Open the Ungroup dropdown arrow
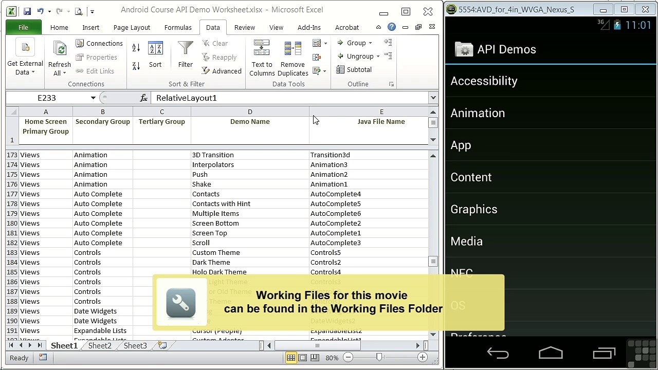This screenshot has height=370, width=658. click(378, 57)
